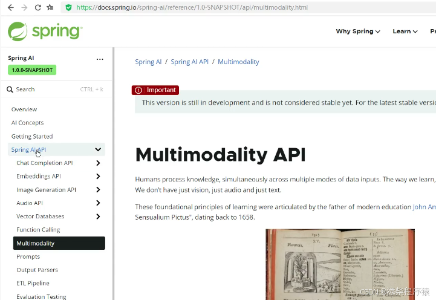Open the three-dot menu beside Spring AI
Screen dimensions: 436x300
click(100, 59)
